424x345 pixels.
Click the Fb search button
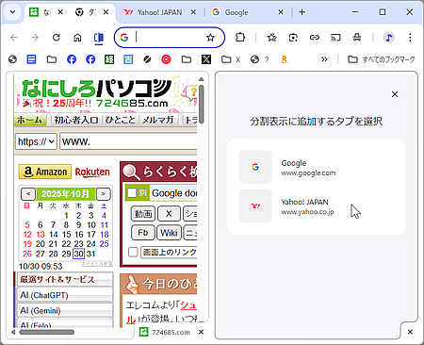(x=143, y=233)
